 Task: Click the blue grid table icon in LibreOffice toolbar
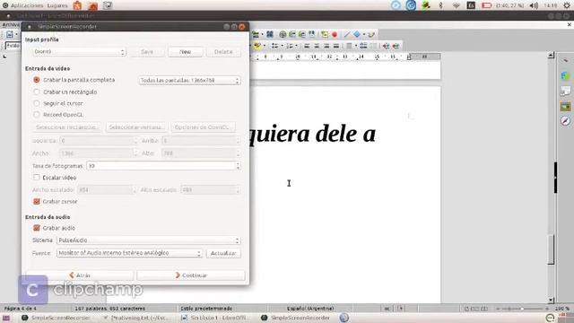point(270,34)
